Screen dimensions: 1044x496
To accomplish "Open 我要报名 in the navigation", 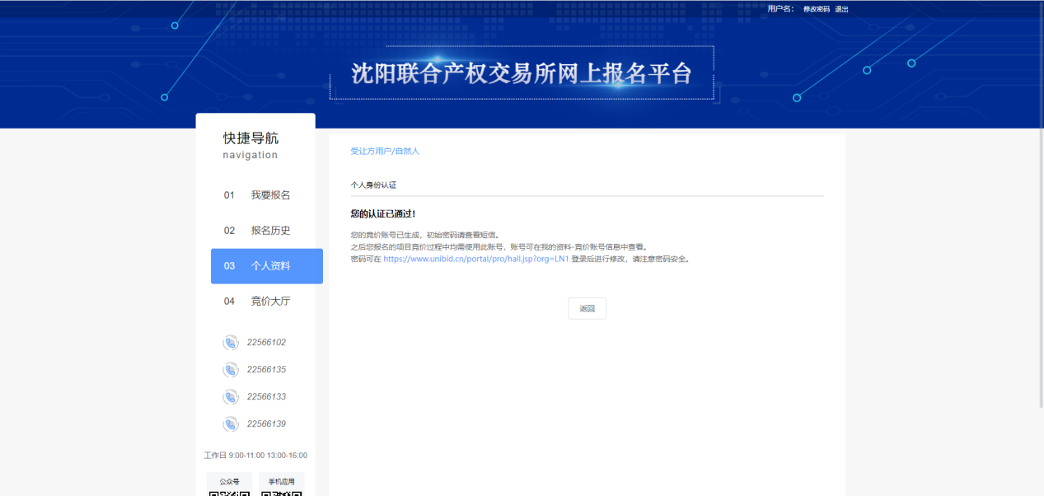I will pyautogui.click(x=270, y=195).
